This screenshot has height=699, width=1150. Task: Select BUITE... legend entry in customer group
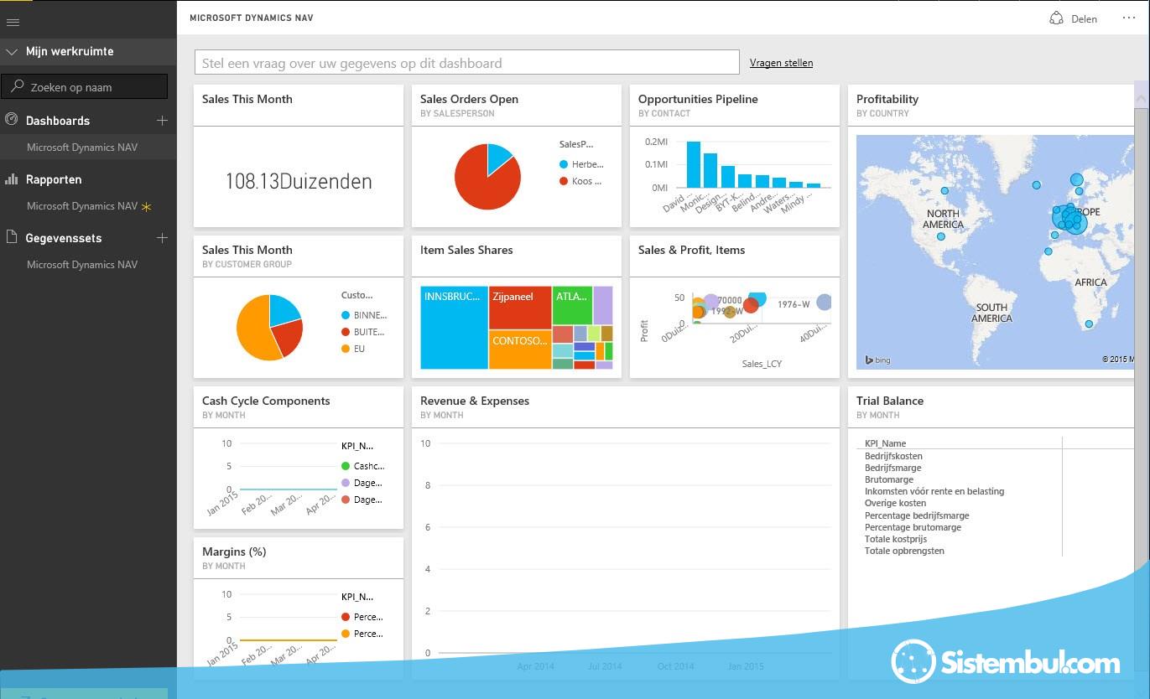click(x=364, y=332)
